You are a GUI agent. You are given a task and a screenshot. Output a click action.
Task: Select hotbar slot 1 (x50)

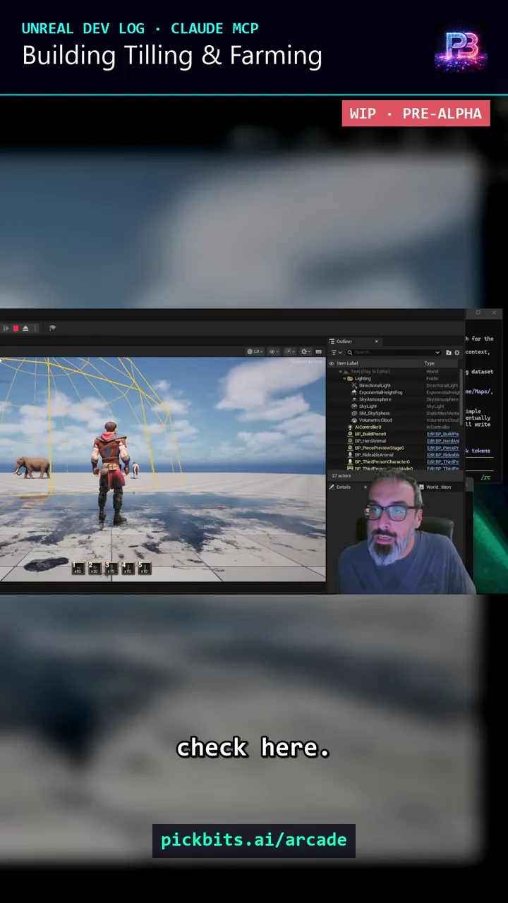(78, 568)
